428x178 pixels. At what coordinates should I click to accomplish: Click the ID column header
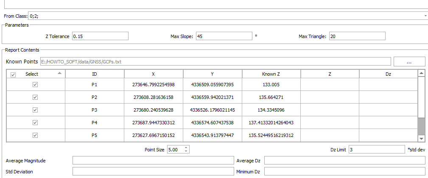(94, 74)
